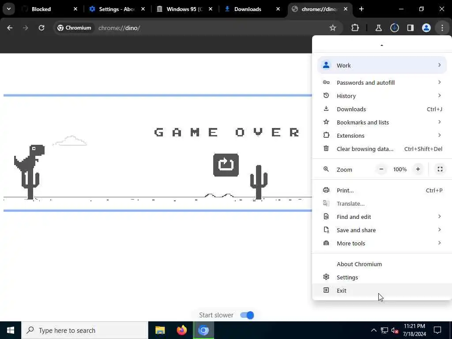Click the taskbar search box
Viewport: 452px width, 339px height.
click(x=85, y=330)
